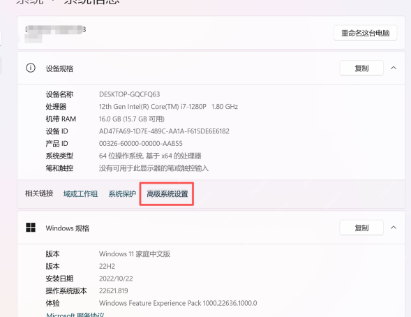Click the 设备规格 section header text
The width and height of the screenshot is (411, 317).
point(59,68)
